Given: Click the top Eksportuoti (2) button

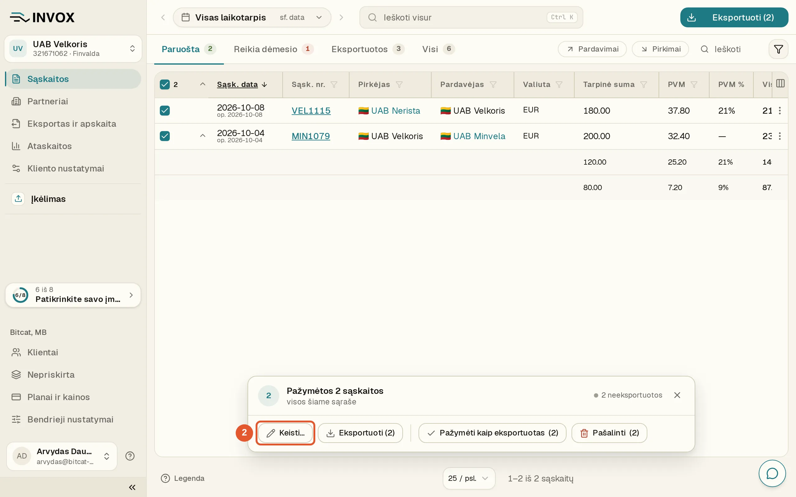Looking at the screenshot, I should click(x=734, y=17).
